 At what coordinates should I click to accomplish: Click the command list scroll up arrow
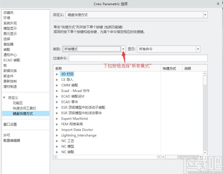click(205, 73)
